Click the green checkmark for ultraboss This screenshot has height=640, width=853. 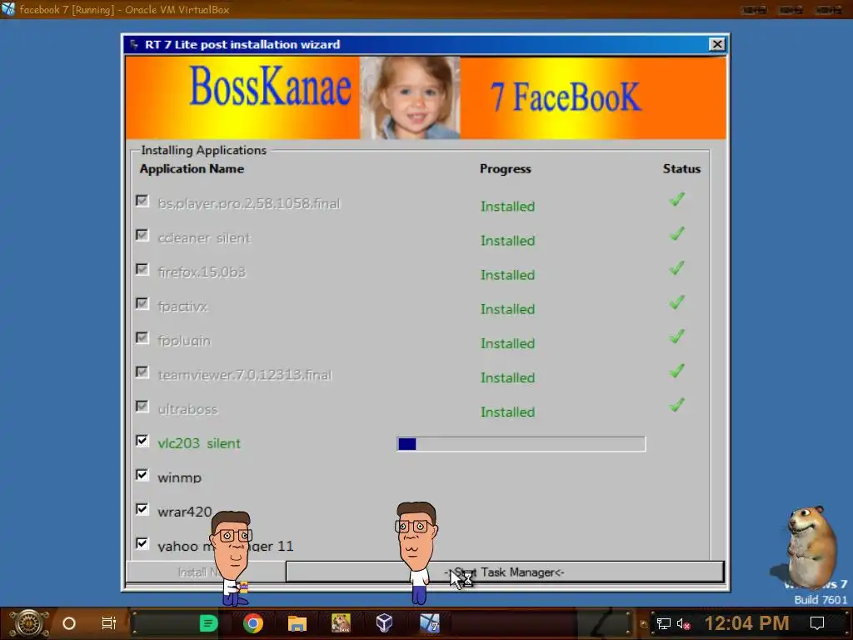tap(676, 406)
